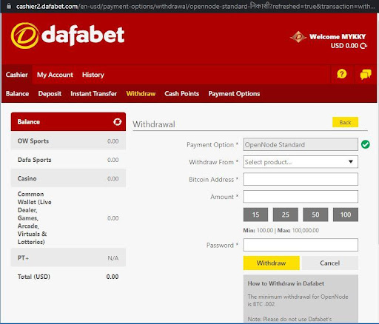379x324 pixels.
Task: Focus the Bitcoin Address field
Action: point(301,179)
